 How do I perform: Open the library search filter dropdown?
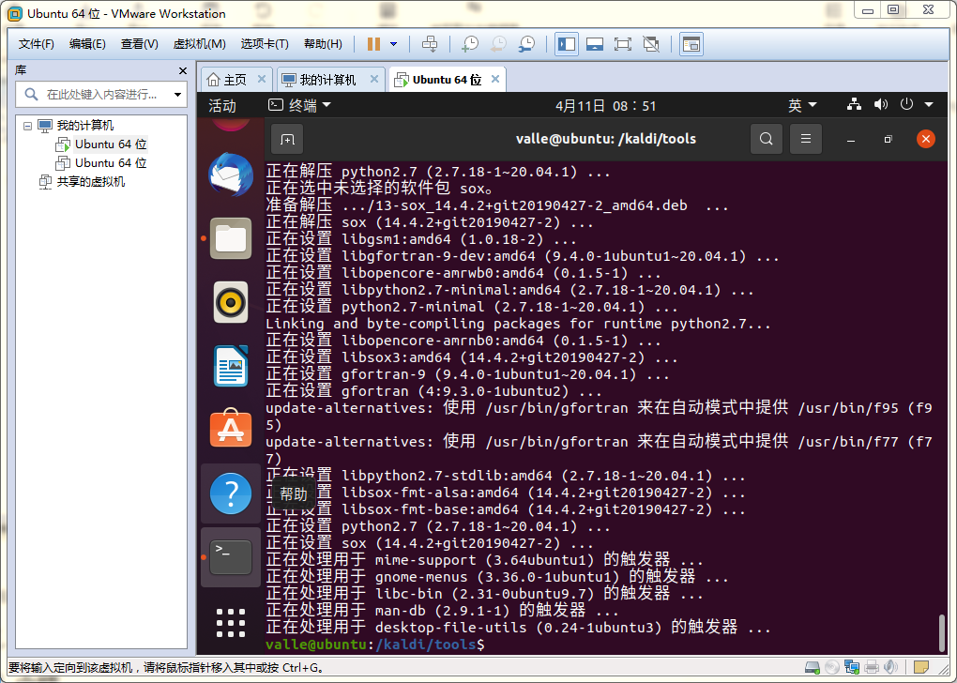(x=177, y=95)
